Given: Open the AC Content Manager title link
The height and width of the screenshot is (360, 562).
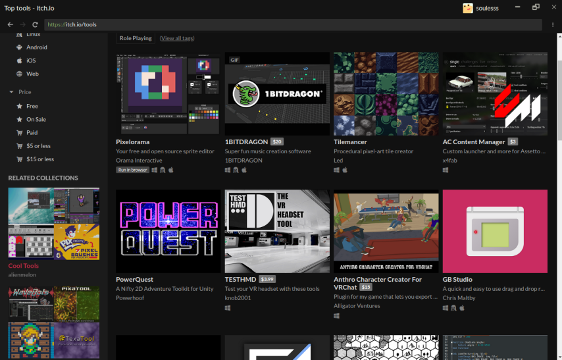Looking at the screenshot, I should (x=473, y=142).
